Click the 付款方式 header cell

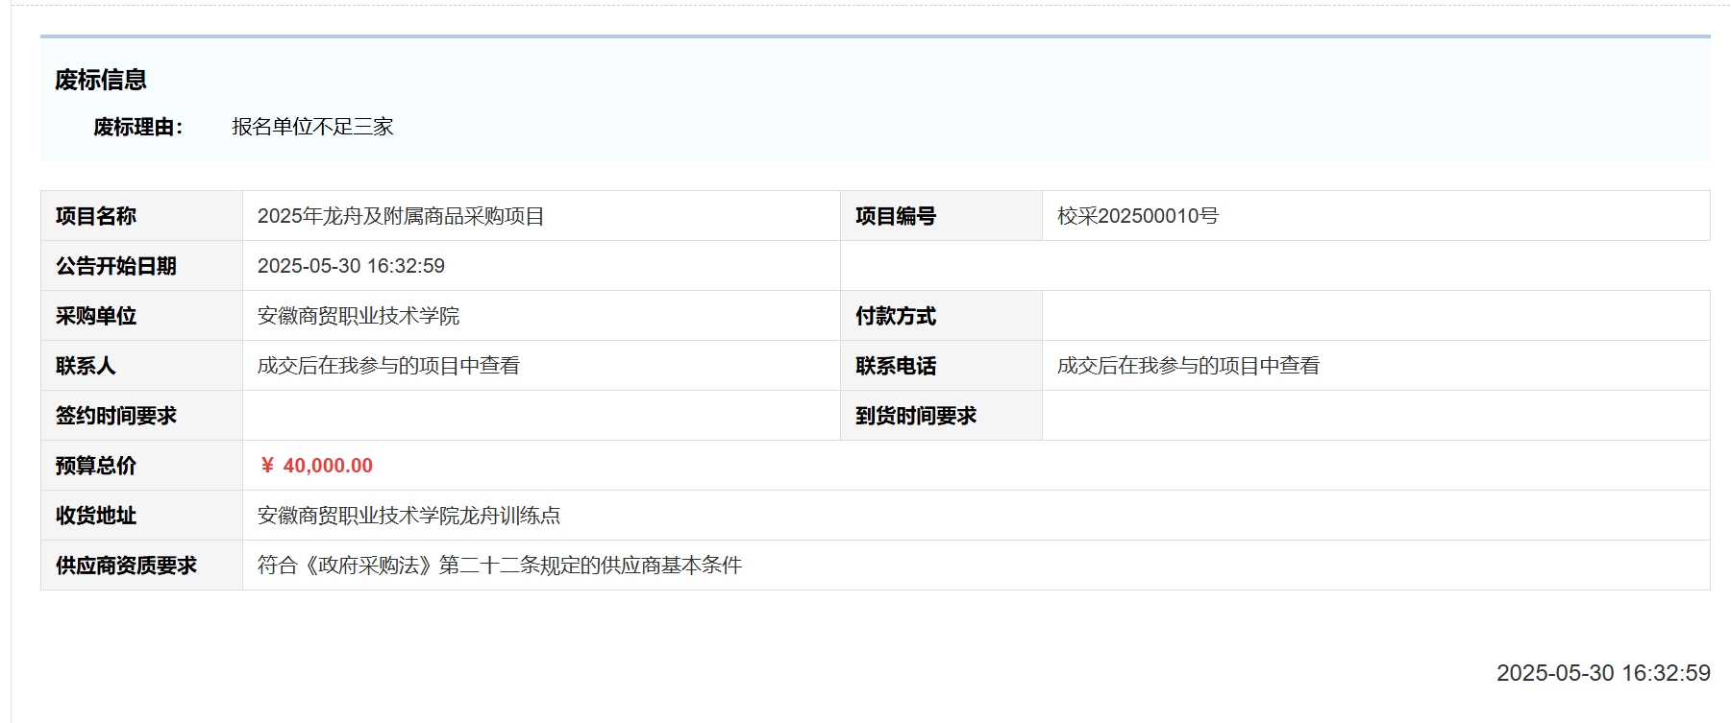(x=896, y=316)
